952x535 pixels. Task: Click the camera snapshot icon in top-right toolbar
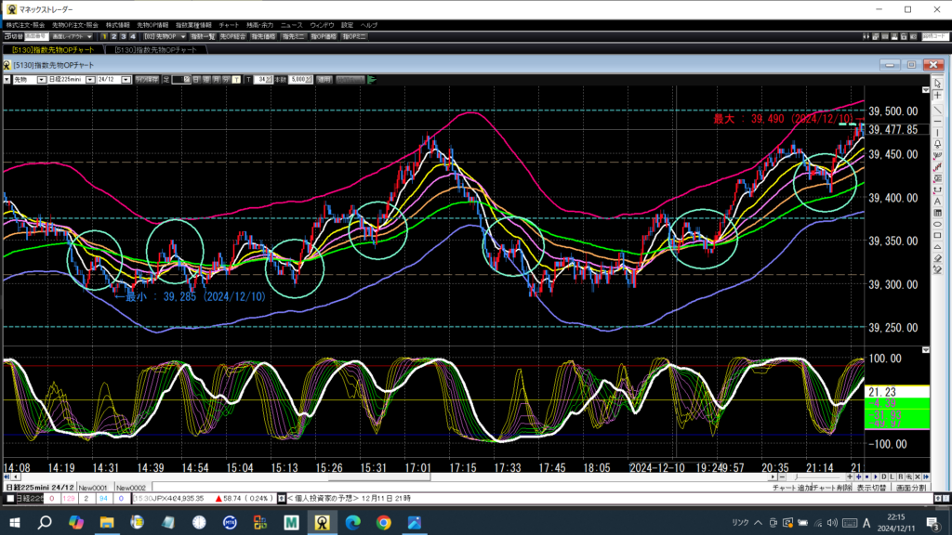[x=913, y=36]
